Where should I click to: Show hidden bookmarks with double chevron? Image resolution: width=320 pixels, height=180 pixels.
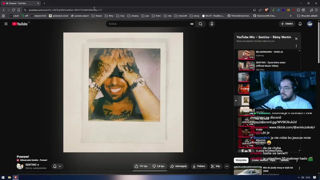coord(290,16)
